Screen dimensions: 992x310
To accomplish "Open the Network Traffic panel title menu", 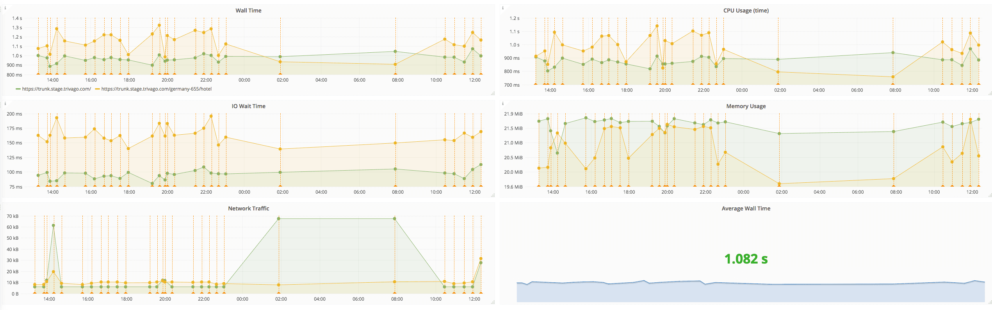I will 248,208.
